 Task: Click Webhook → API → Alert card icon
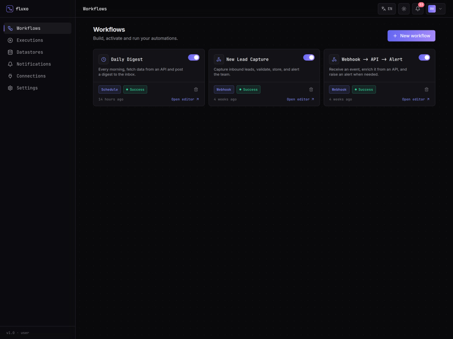[x=334, y=59]
